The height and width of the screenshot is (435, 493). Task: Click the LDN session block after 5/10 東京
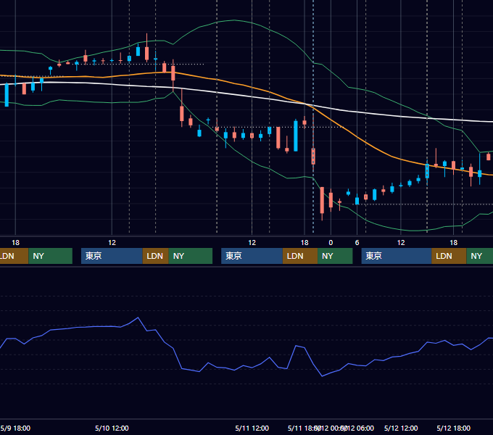pyautogui.click(x=155, y=256)
